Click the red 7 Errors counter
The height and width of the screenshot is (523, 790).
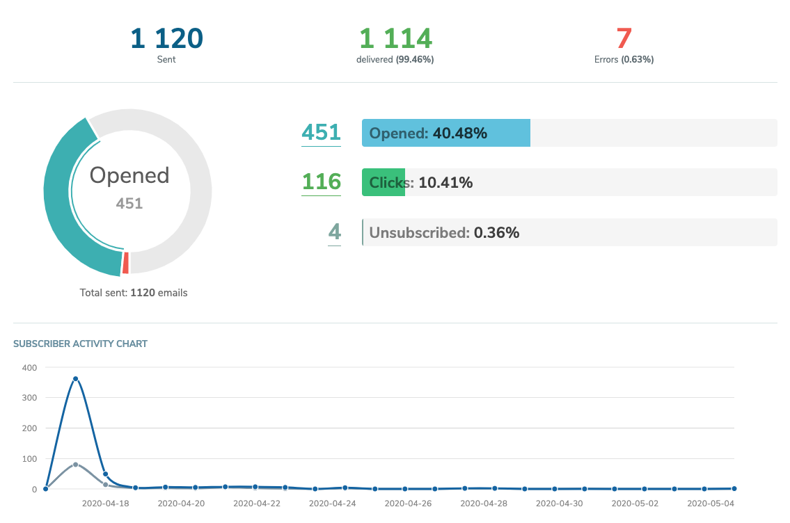(x=624, y=36)
